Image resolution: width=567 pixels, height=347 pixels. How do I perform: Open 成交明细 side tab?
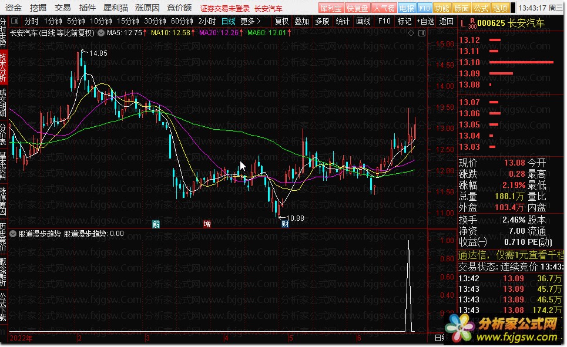tap(4, 102)
